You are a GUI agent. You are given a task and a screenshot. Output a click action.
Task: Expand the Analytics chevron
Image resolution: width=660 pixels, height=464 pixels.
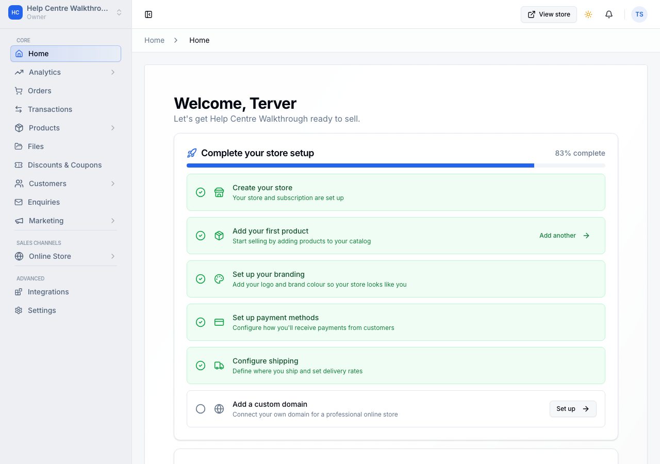113,72
